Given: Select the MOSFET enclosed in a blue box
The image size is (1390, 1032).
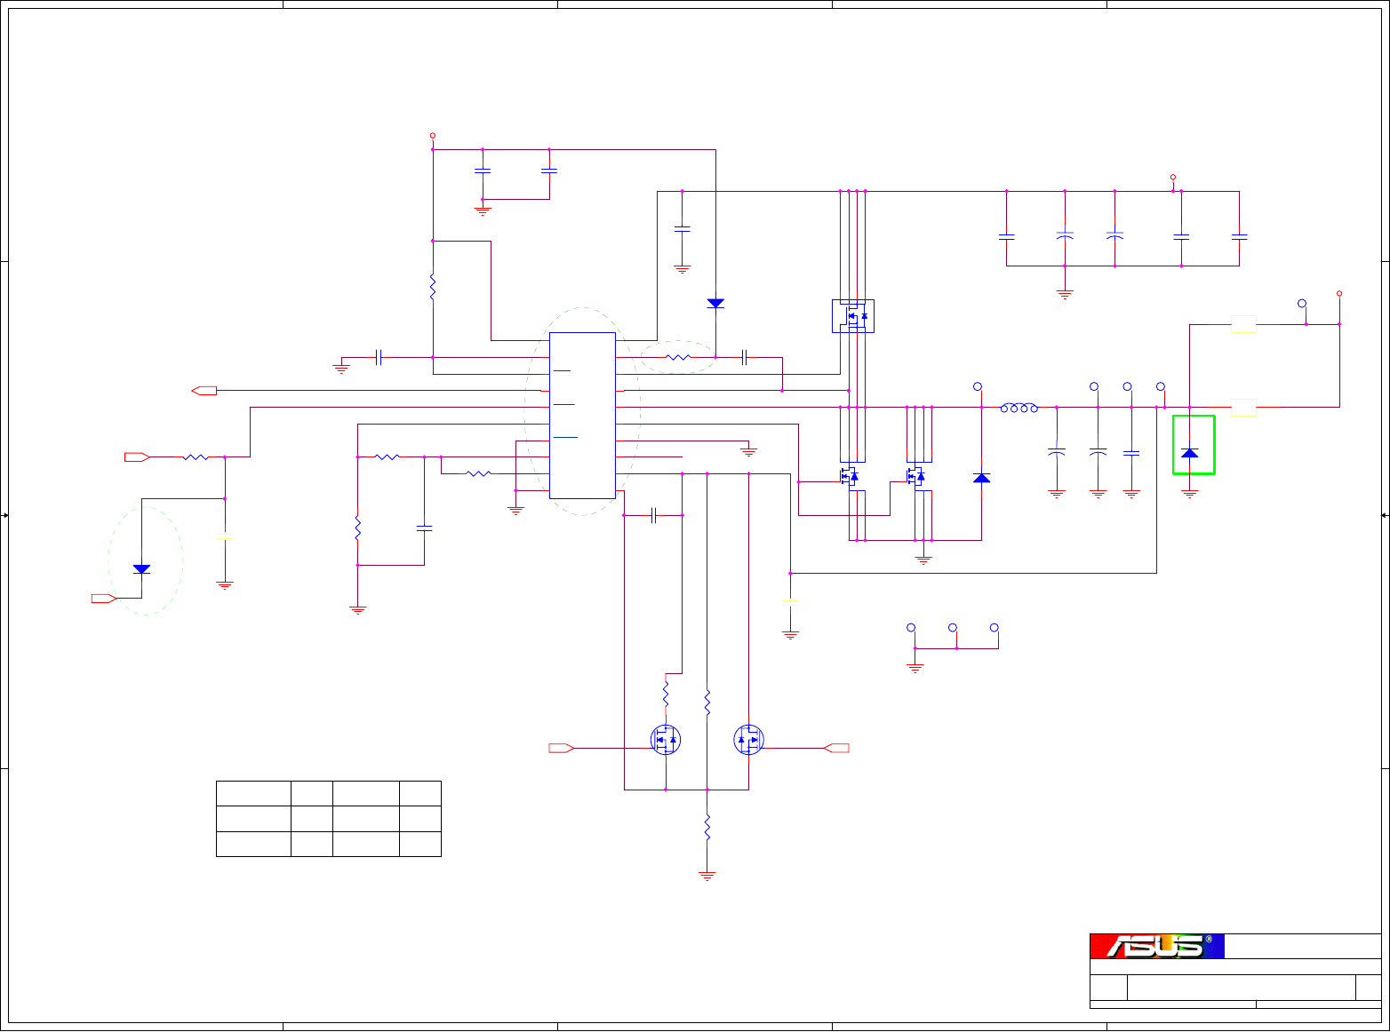Looking at the screenshot, I should click(853, 316).
